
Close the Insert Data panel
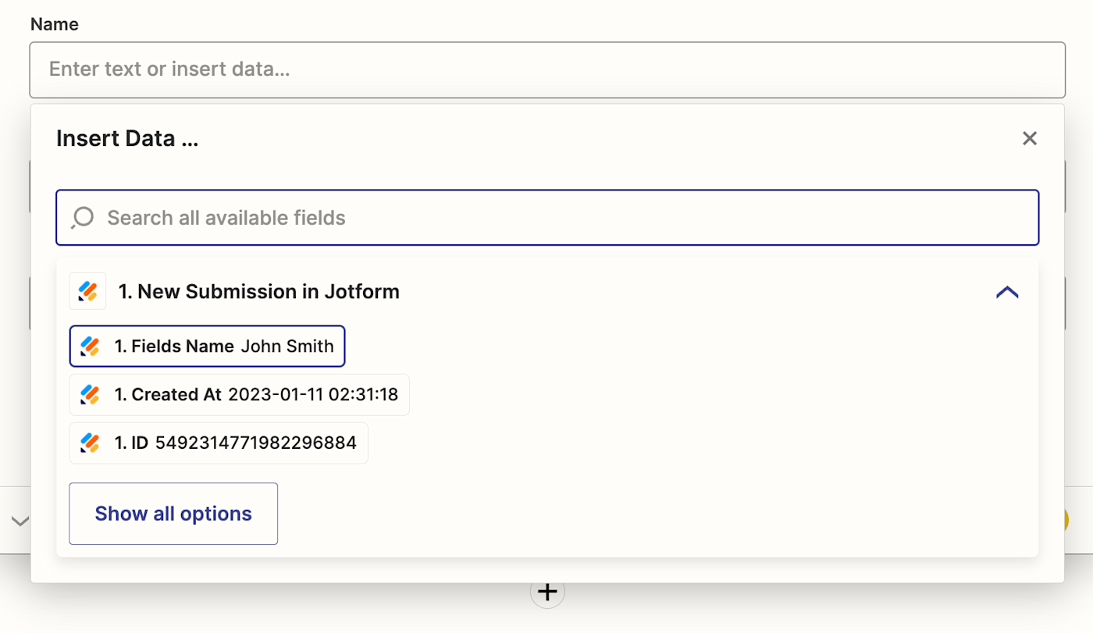pos(1030,139)
